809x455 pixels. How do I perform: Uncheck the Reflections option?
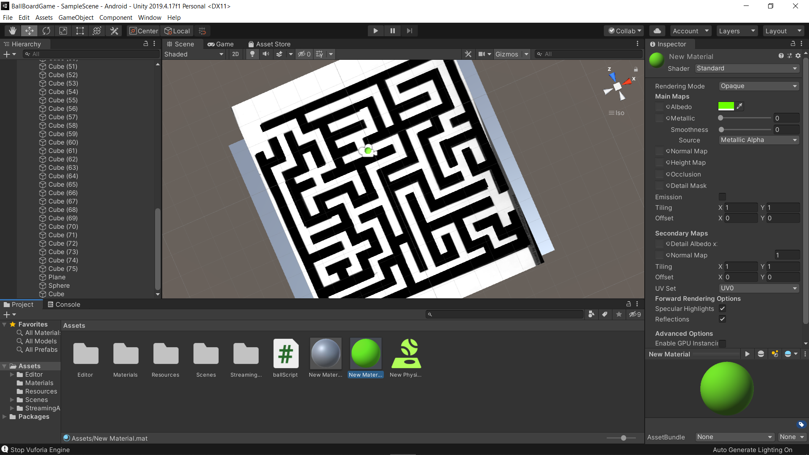click(x=722, y=319)
